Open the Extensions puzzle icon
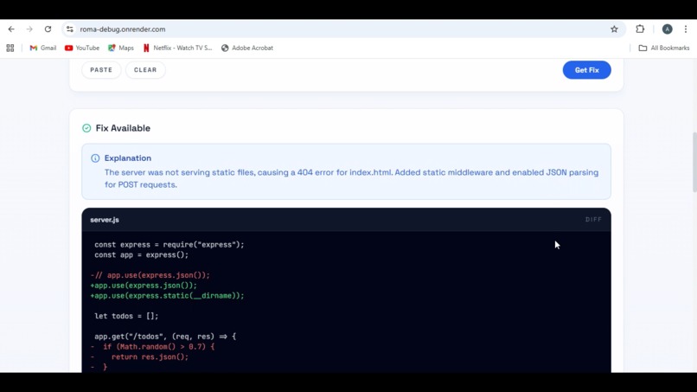697x392 pixels. click(640, 29)
